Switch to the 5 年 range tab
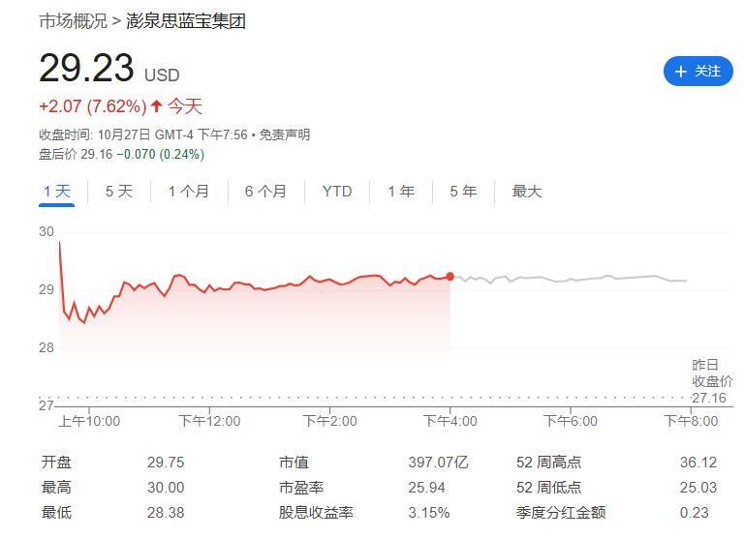The image size is (744, 538). click(x=463, y=192)
